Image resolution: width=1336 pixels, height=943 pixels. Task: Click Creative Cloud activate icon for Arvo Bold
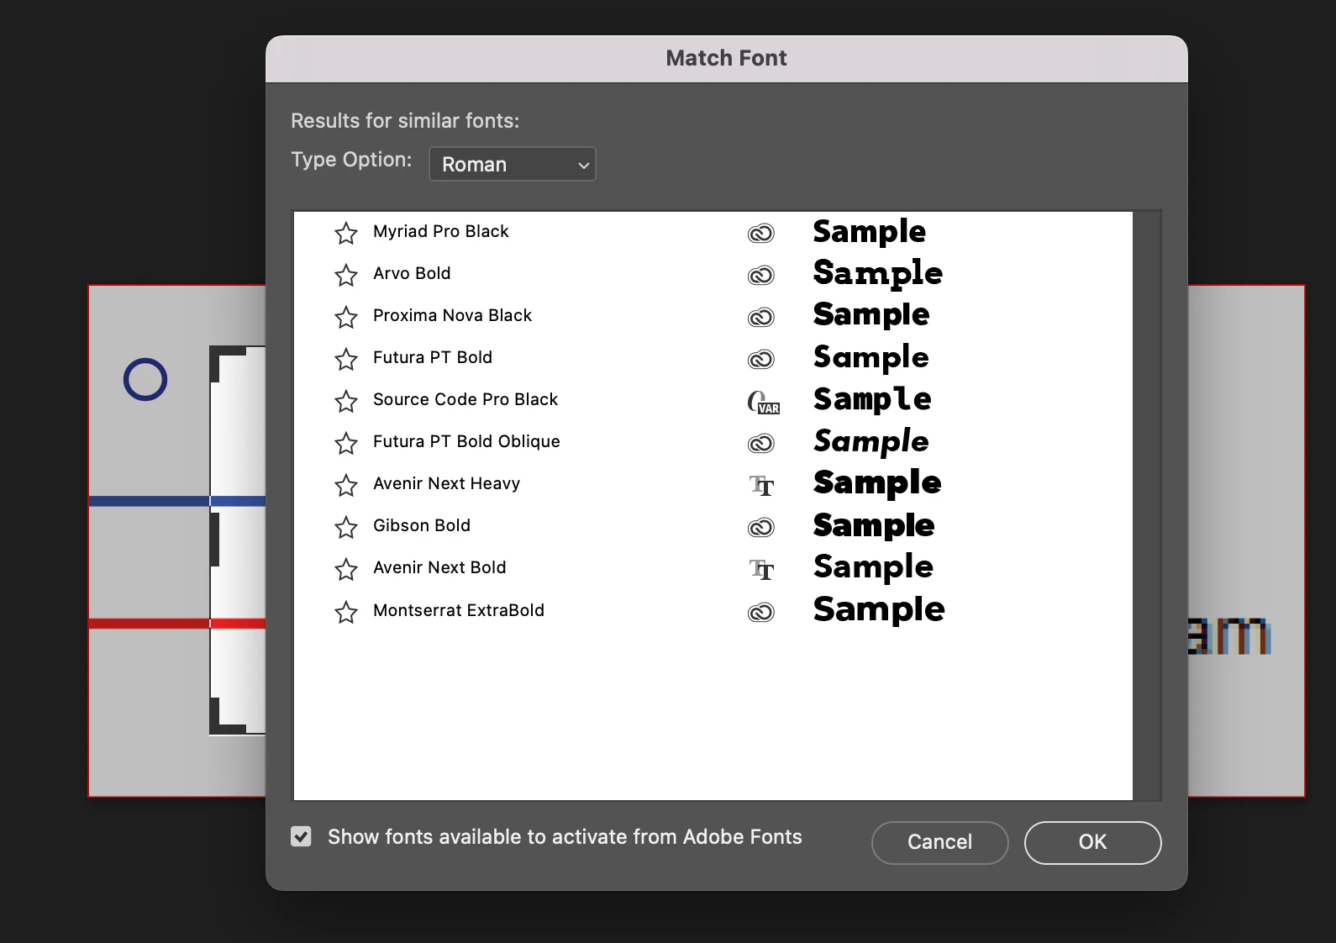(x=761, y=275)
